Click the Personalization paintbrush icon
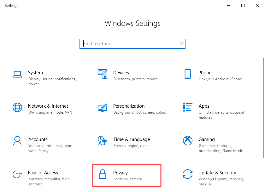Image resolution: width=265 pixels, height=192 pixels. coord(103,108)
